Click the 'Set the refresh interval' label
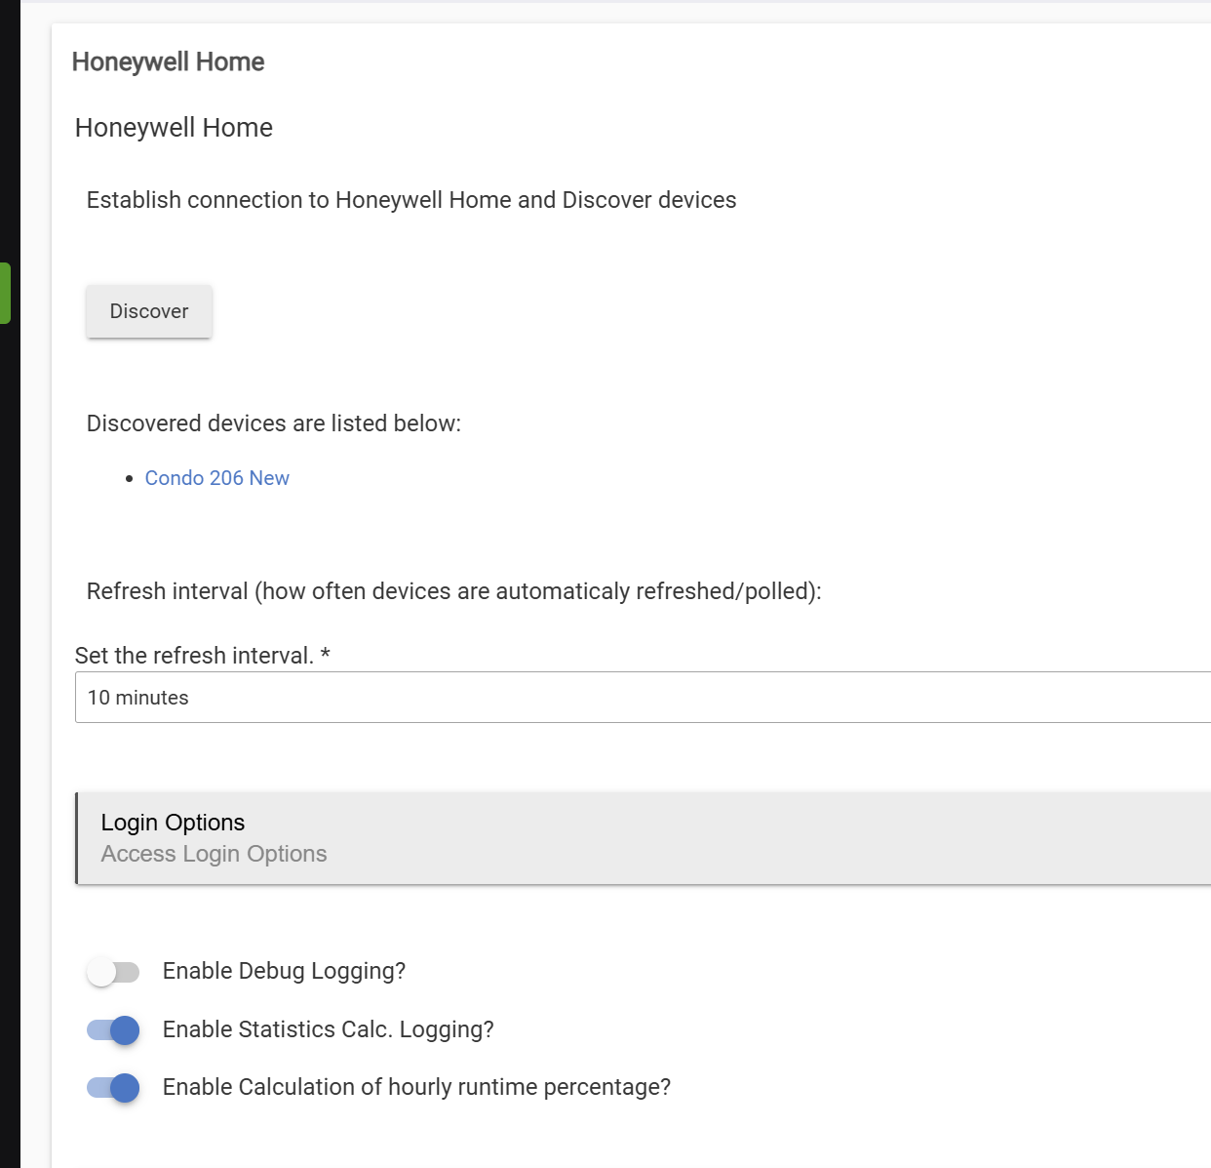The height and width of the screenshot is (1168, 1211). 203,656
